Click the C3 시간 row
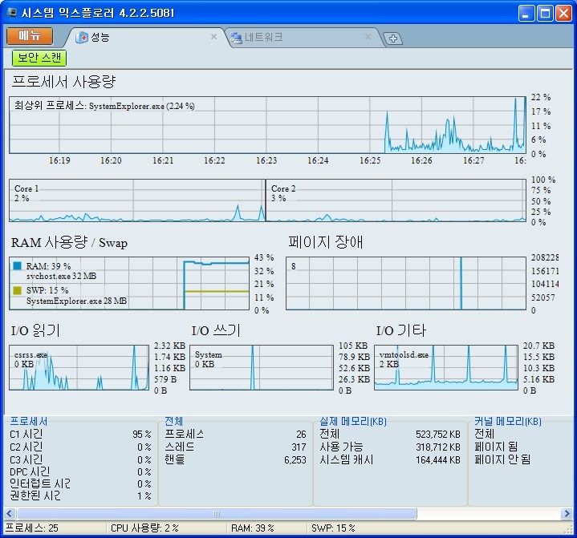Screen dimensions: 577x538 tap(80, 459)
